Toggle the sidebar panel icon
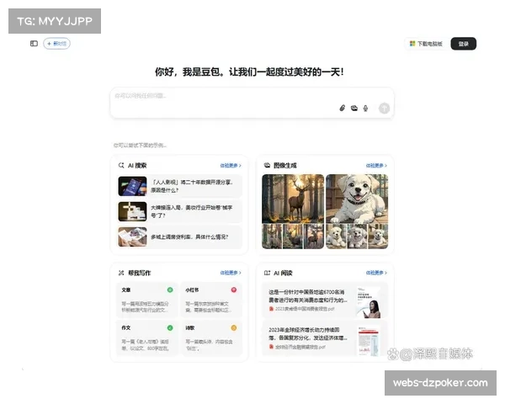Screen dimensions: 505x404 [x=34, y=44]
